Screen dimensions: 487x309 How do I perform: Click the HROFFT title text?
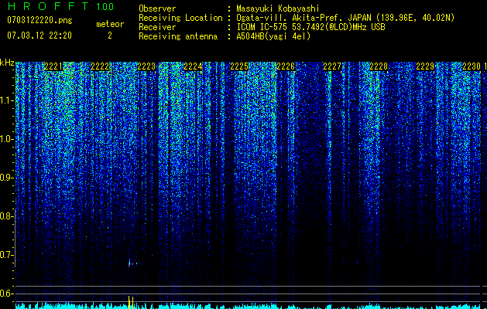coord(49,6)
